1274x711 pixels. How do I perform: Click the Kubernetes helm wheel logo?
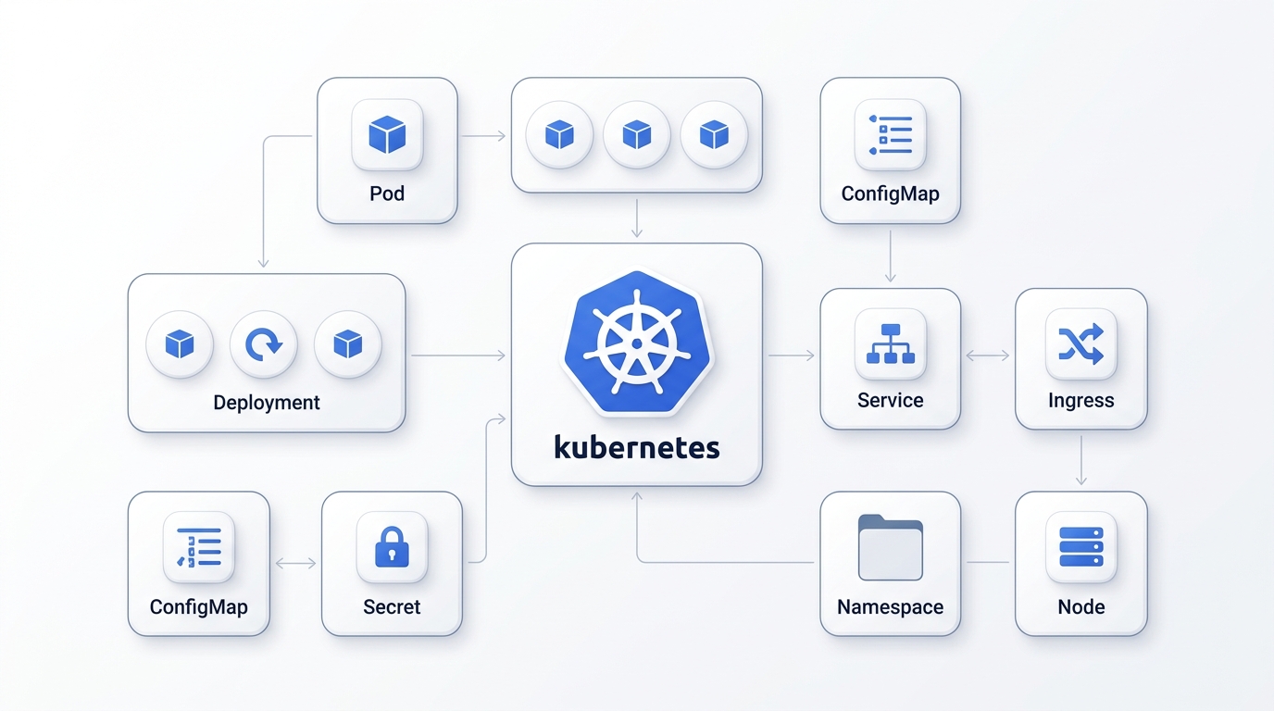tap(637, 343)
